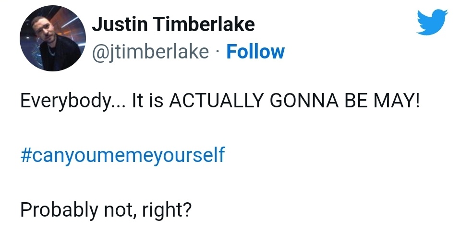Click the dot separator before Follow
This screenshot has width=460, height=231.
click(x=218, y=53)
